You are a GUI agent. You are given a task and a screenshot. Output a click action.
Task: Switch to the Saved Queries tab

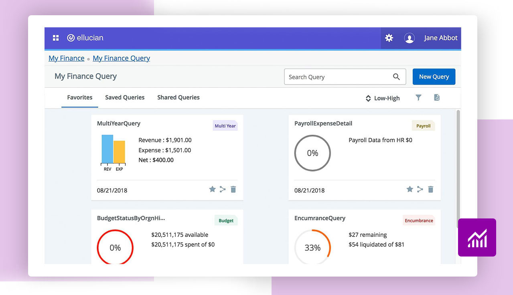tap(125, 97)
